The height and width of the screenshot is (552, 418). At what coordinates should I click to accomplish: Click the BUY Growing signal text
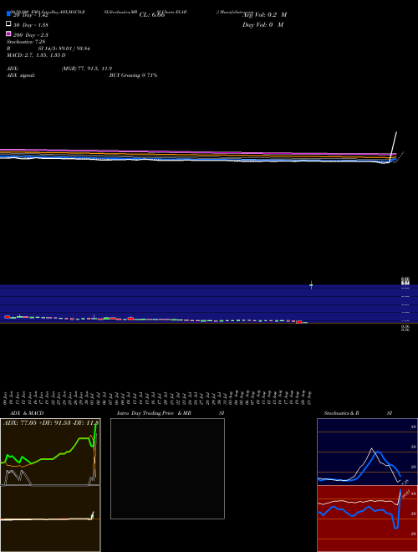(133, 75)
